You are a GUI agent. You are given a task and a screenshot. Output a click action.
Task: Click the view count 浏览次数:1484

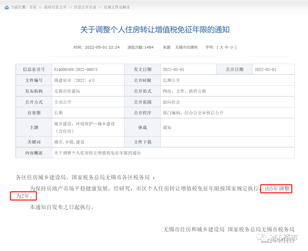coord(140,47)
